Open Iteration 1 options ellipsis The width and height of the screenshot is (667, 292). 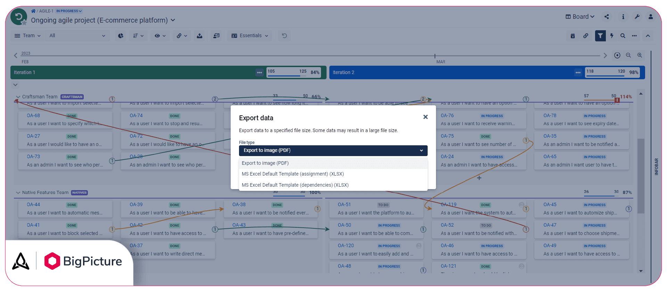[x=260, y=72]
